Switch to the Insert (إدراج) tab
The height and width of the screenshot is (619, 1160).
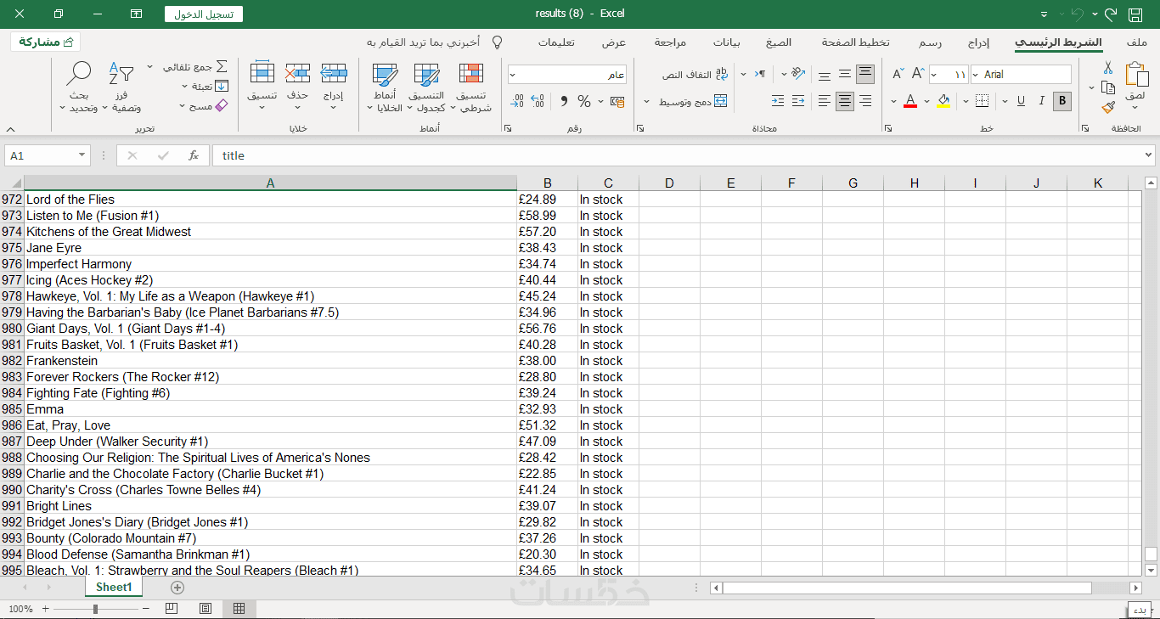coord(979,42)
